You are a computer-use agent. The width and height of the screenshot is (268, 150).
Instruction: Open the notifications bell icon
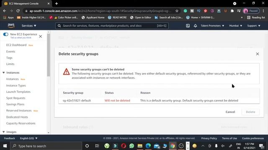coord(195,26)
